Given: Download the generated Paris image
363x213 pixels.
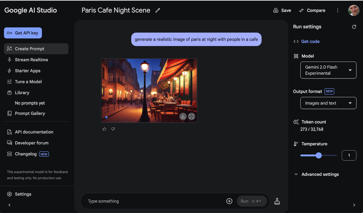Looking at the screenshot, I should (x=183, y=116).
